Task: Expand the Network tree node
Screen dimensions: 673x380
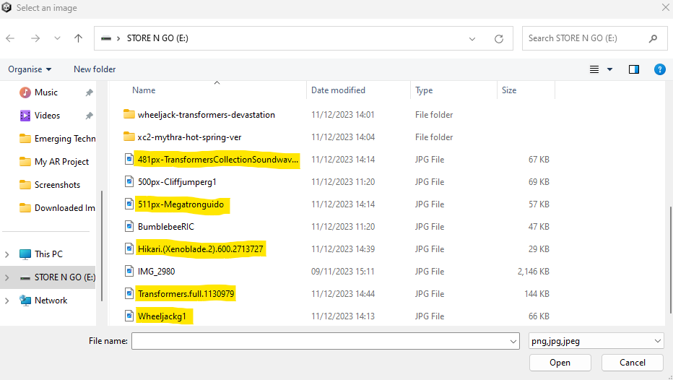Action: pos(7,301)
